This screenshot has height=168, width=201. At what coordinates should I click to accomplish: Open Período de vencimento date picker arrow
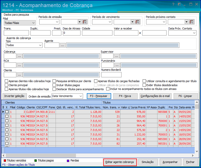[x=132, y=22]
